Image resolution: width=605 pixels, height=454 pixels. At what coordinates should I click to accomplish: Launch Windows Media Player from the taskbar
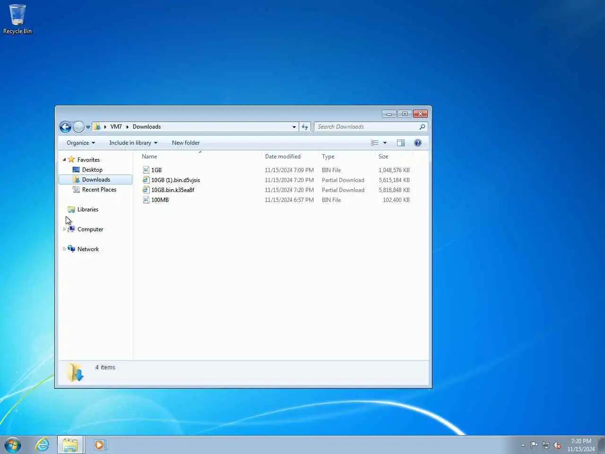click(100, 445)
